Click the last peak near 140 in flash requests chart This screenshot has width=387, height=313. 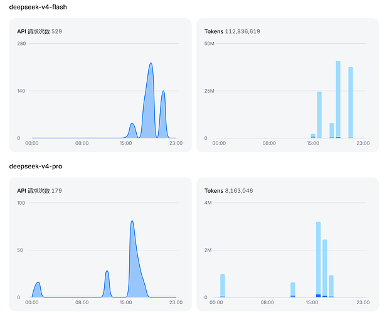[163, 91]
